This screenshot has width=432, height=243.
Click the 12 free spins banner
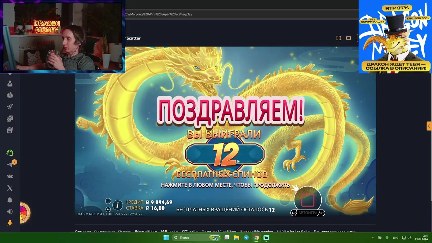[225, 155]
